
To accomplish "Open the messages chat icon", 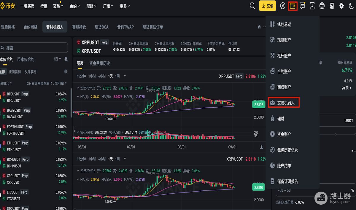I will point(302,6).
